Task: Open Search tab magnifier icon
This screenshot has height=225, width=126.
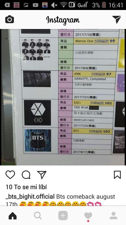Action: pos(38,216)
